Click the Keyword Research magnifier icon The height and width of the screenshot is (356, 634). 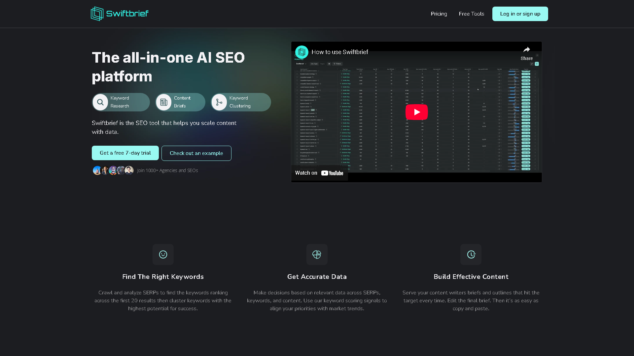pyautogui.click(x=100, y=102)
